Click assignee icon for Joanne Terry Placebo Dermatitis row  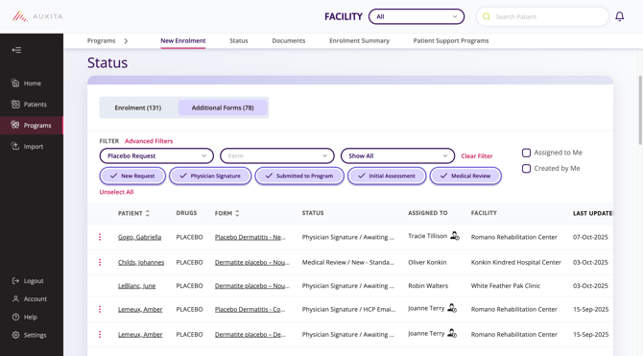[x=452, y=308]
